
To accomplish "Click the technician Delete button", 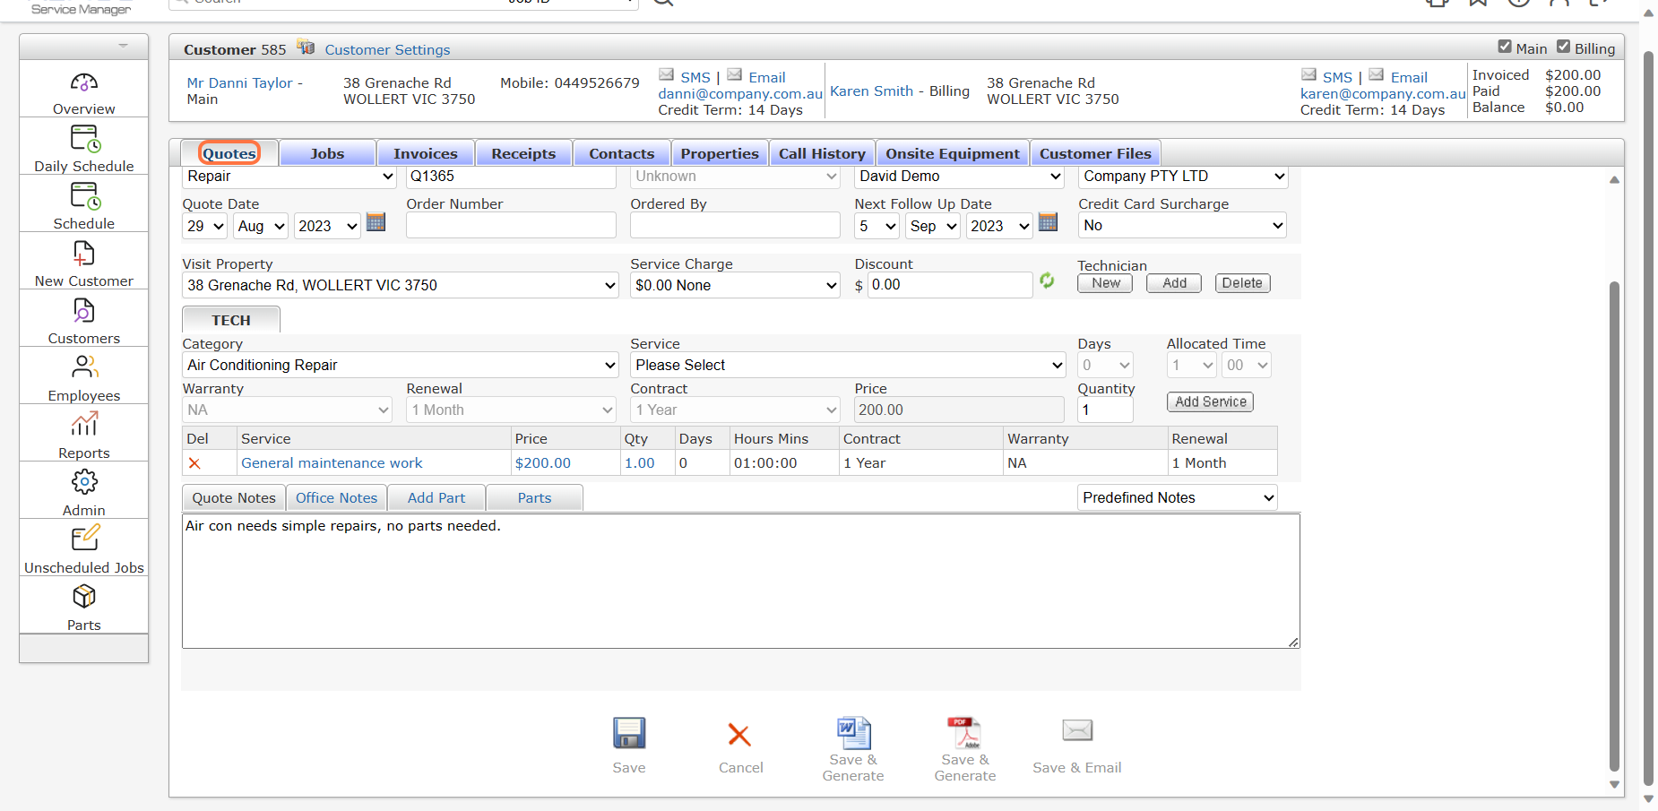I will [x=1242, y=283].
